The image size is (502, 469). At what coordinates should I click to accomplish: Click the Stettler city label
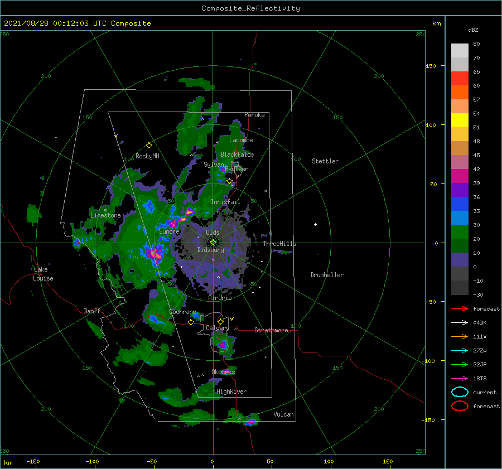point(325,161)
